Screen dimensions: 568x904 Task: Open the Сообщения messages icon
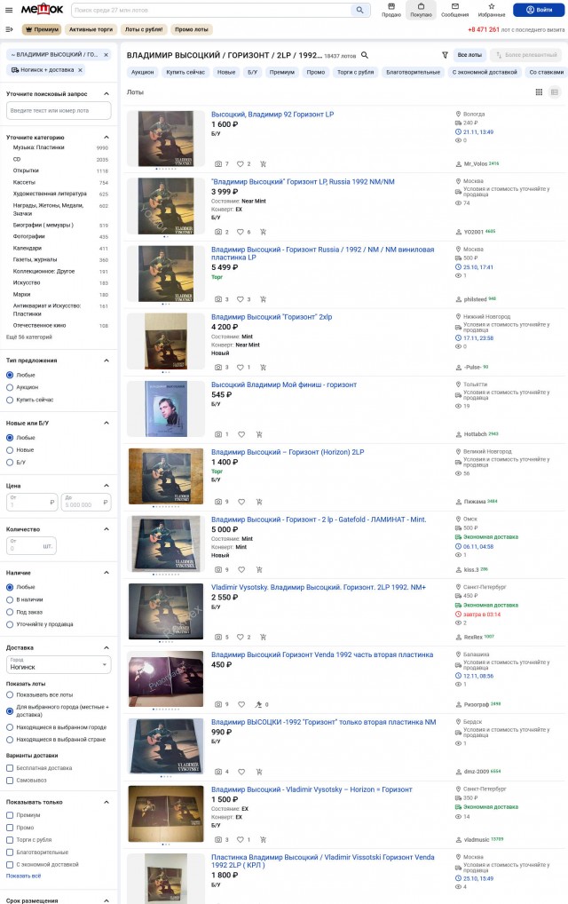tap(455, 9)
